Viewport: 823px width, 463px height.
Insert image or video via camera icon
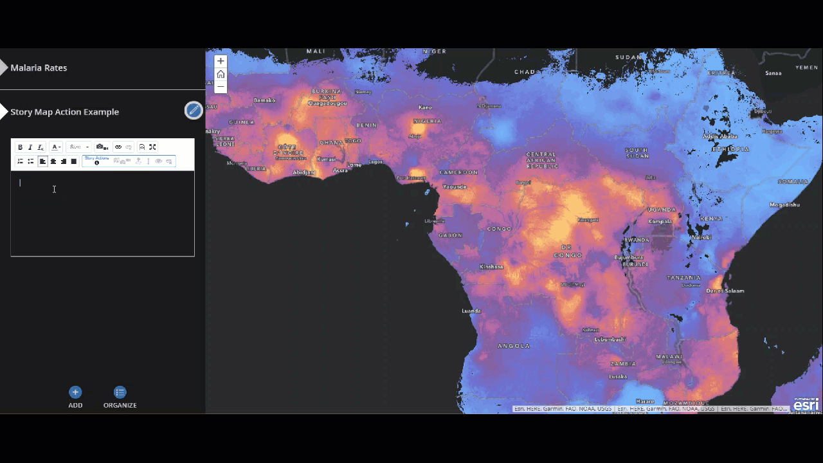click(x=102, y=147)
